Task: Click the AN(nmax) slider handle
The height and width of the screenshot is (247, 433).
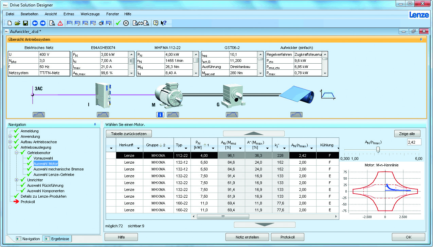Action: [378, 150]
